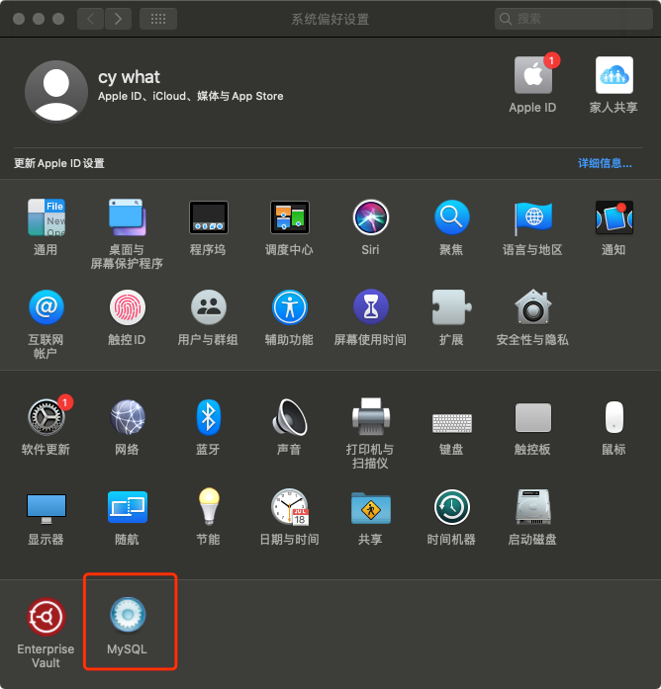This screenshot has width=661, height=689.
Task: Open 安全性与隐私 Security & Privacy
Action: (532, 307)
